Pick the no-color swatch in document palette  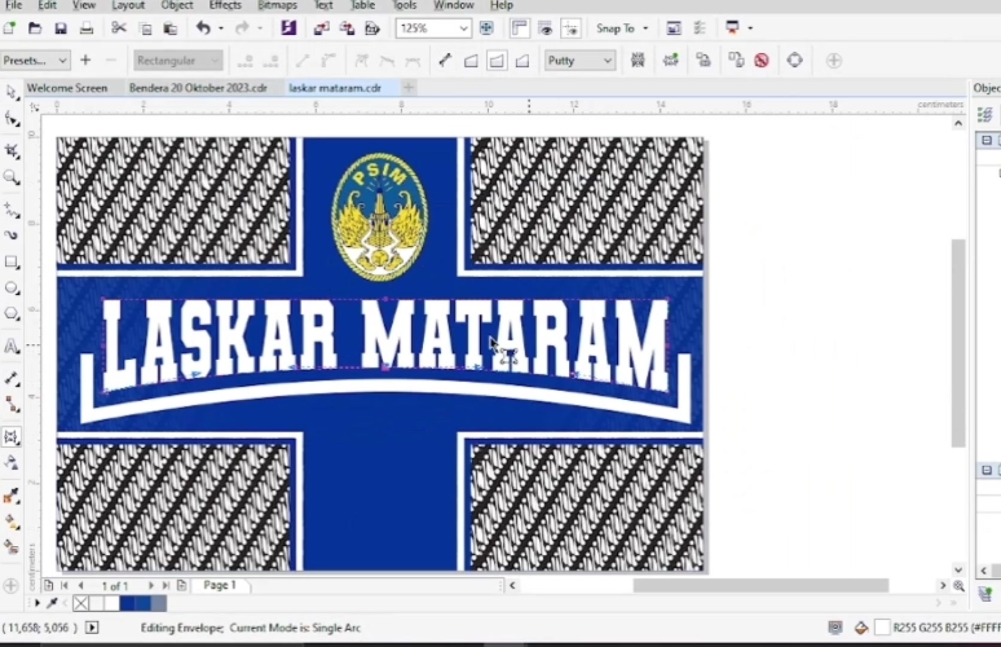point(81,603)
